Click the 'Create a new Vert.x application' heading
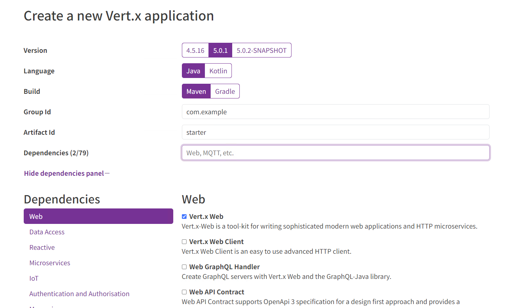 click(x=119, y=16)
